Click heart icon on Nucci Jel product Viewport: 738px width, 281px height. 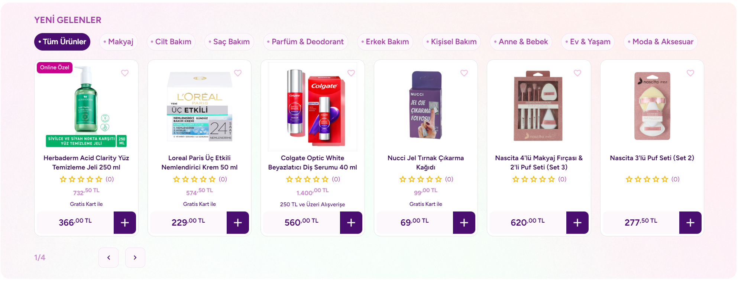pyautogui.click(x=464, y=73)
